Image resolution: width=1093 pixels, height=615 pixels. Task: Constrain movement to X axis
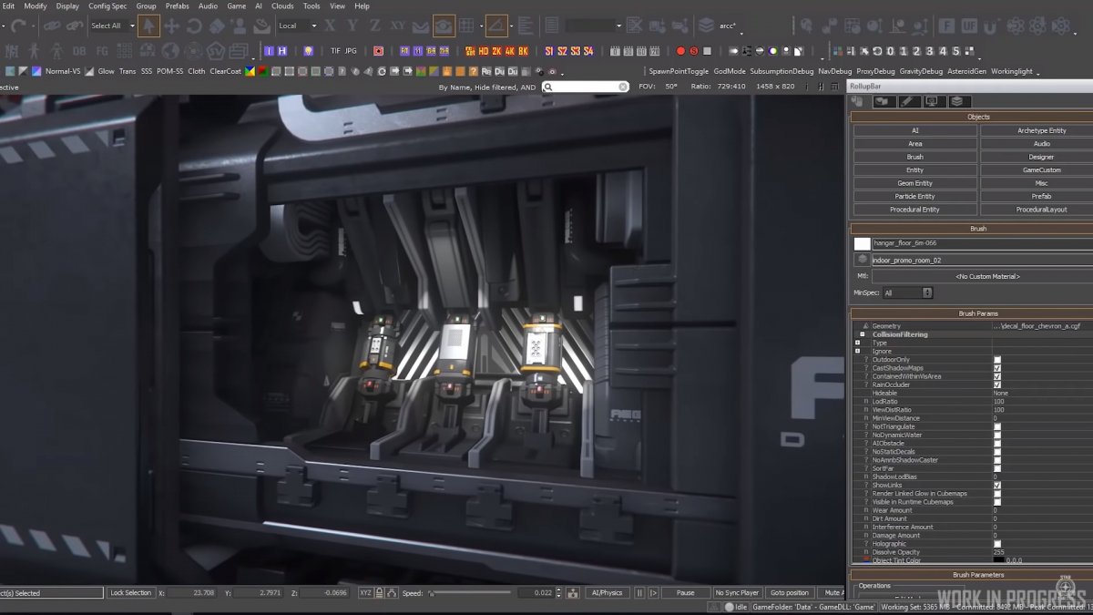pos(330,26)
